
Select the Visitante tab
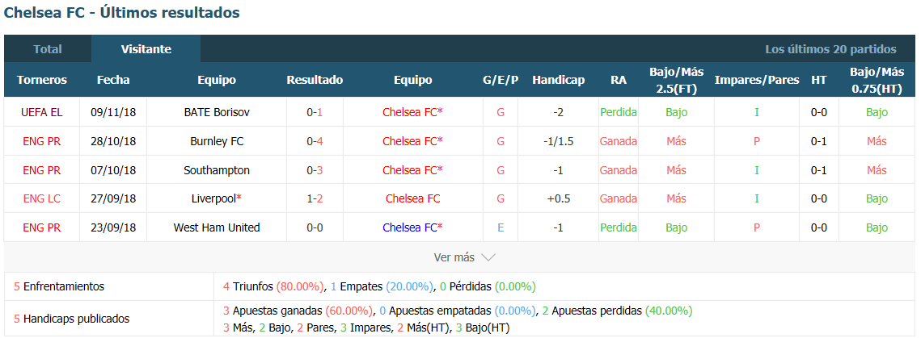(146, 49)
